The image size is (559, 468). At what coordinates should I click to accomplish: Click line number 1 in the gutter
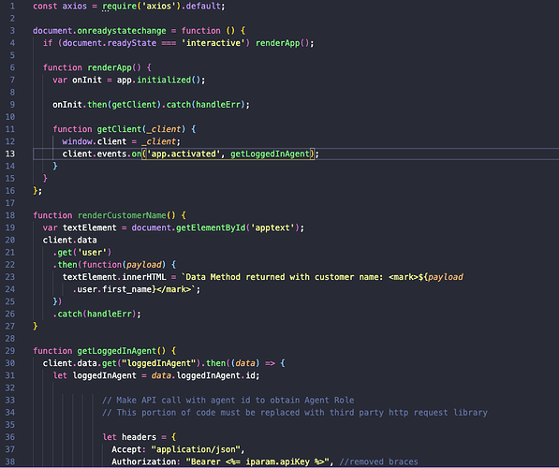(x=12, y=6)
